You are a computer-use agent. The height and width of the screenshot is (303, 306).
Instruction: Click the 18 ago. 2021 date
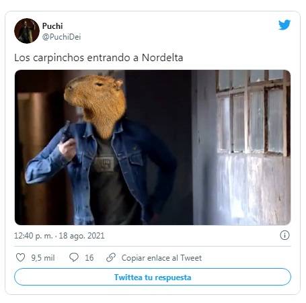point(81,236)
